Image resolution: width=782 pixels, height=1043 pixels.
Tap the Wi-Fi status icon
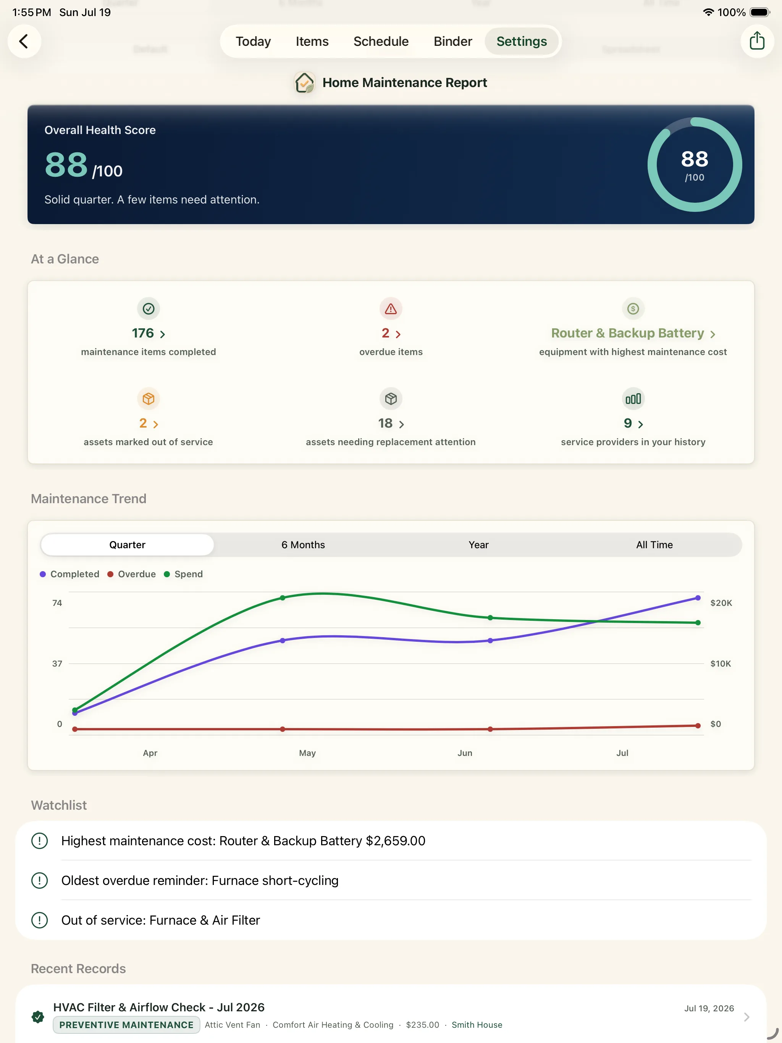[x=708, y=12]
